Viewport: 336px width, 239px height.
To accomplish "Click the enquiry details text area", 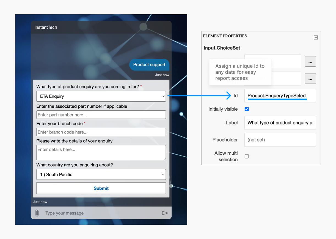I will coord(101,152).
